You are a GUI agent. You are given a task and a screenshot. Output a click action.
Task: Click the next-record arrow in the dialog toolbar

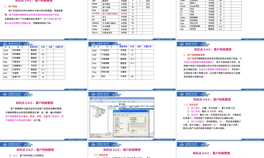(121, 113)
